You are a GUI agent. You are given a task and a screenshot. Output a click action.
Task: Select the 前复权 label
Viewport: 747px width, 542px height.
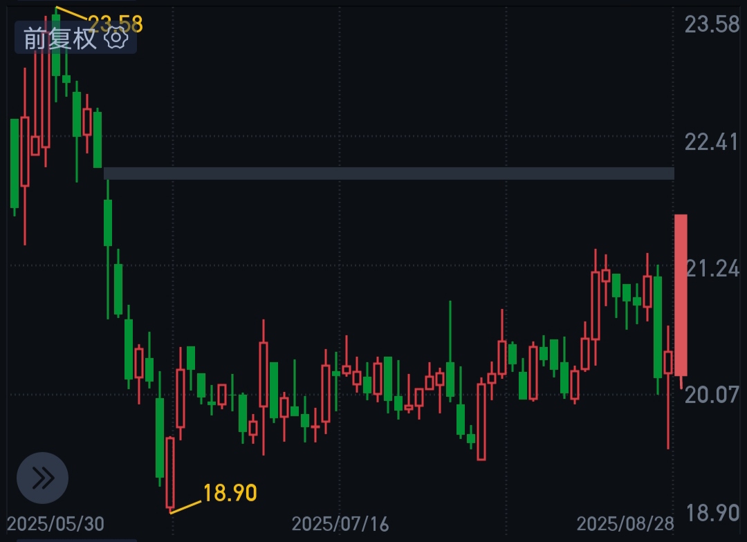coord(60,39)
